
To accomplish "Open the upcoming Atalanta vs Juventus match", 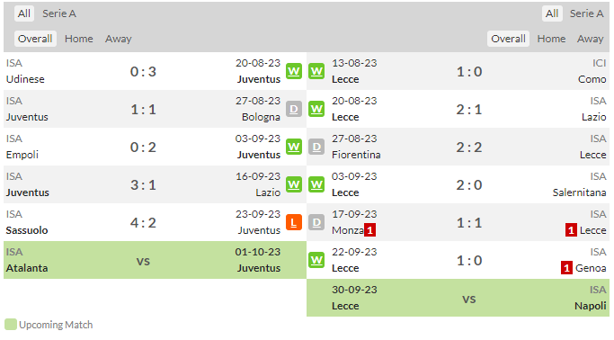I will (155, 260).
